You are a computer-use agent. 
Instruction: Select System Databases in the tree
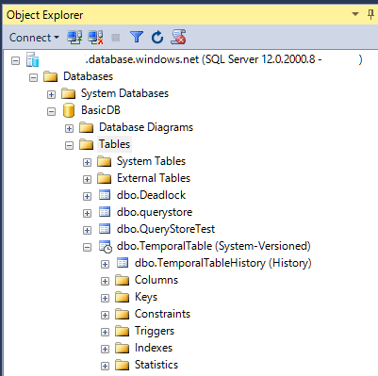(124, 93)
